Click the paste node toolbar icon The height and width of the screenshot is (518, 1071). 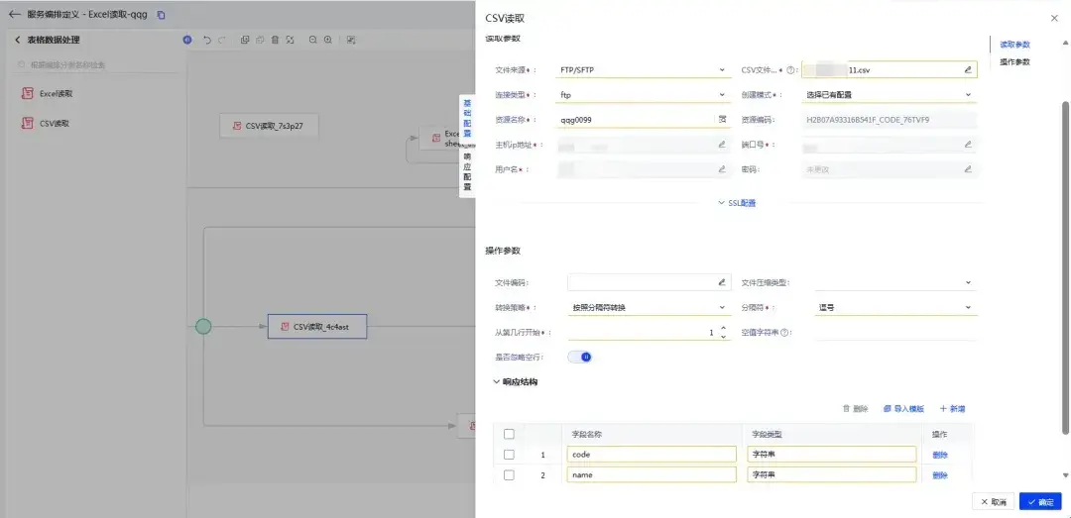click(260, 41)
